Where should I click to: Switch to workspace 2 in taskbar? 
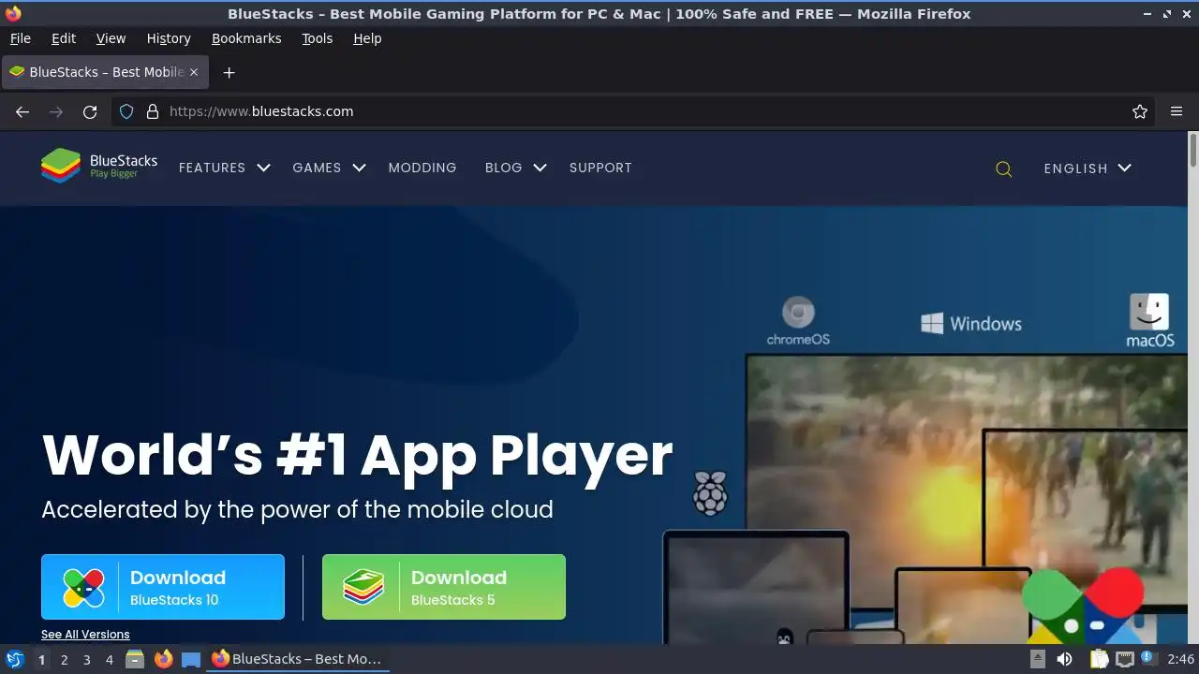(64, 660)
